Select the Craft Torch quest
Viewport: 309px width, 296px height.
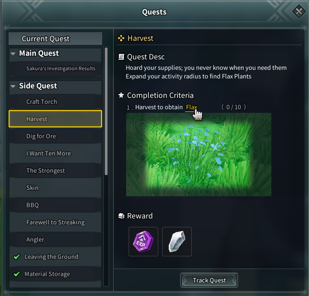42,102
